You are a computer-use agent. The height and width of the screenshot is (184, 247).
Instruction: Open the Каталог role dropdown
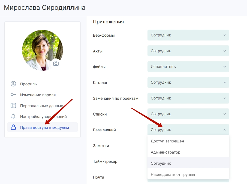pyautogui.click(x=188, y=82)
